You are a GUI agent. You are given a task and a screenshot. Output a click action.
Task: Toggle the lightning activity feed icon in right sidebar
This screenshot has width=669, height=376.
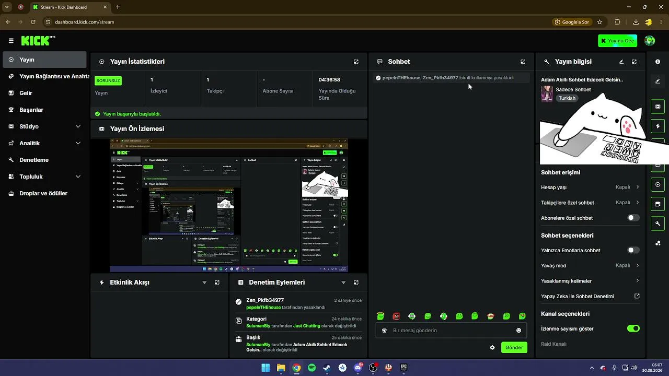658,126
